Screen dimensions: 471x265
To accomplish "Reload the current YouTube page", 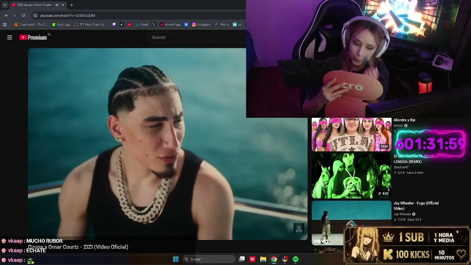I will pos(23,15).
